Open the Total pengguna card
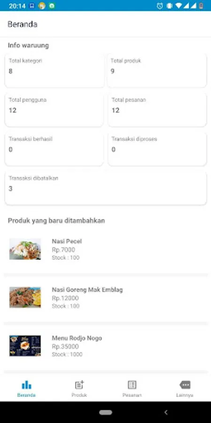The image size is (211, 423). (54, 110)
